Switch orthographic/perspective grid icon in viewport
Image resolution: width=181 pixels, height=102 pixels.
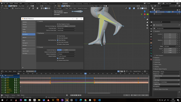point(147,28)
